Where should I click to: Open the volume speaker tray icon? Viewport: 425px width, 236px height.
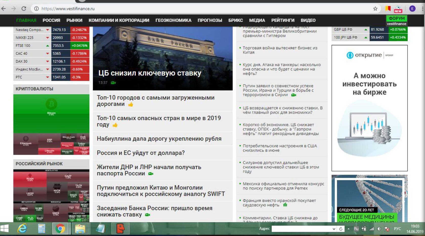379,229
